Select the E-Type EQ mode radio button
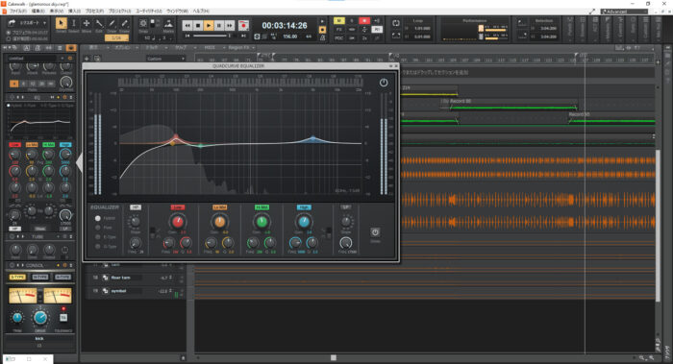Viewport: 673px width, 364px height. (x=98, y=237)
